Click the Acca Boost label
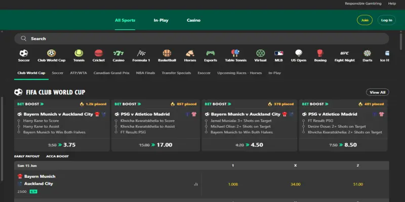 pos(57,157)
